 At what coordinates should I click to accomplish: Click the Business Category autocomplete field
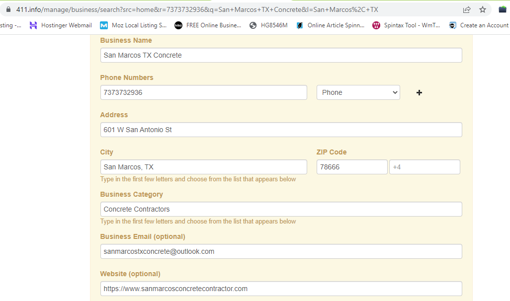[x=281, y=209]
